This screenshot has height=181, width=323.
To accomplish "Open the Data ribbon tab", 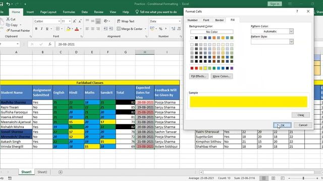I will pos(84,12).
